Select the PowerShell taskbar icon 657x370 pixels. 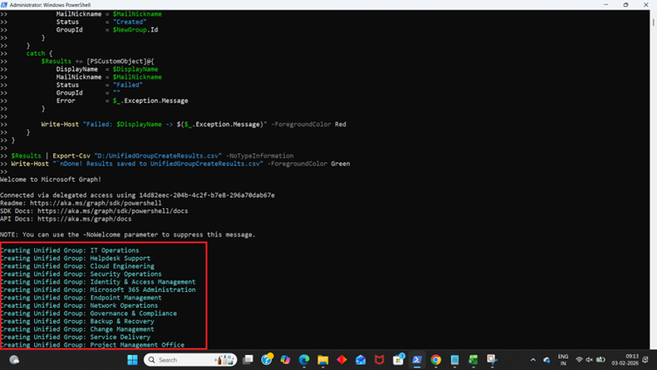pos(418,360)
